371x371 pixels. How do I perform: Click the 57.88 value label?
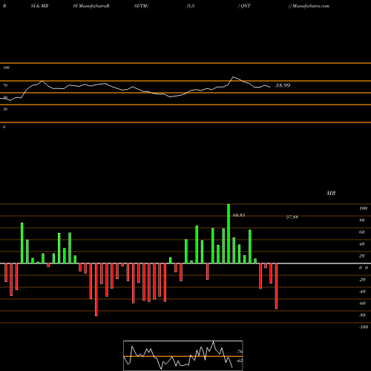coord(292,217)
